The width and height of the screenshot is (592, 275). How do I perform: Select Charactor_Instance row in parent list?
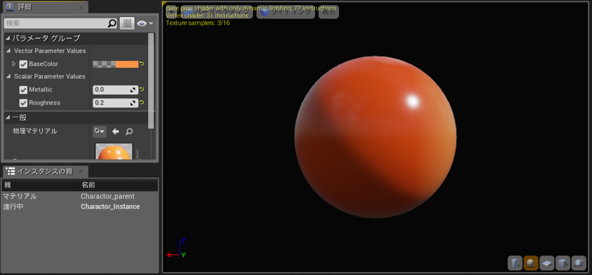click(79, 207)
